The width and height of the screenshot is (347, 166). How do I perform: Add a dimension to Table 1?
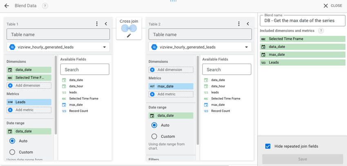29,85
